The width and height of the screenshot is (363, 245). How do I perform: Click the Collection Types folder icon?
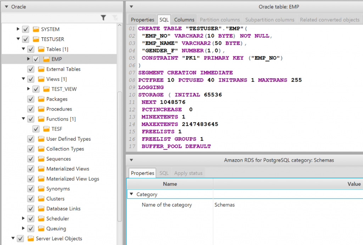(41, 149)
